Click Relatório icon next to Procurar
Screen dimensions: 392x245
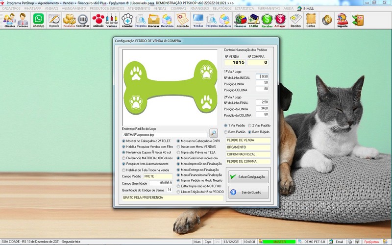coord(167,20)
